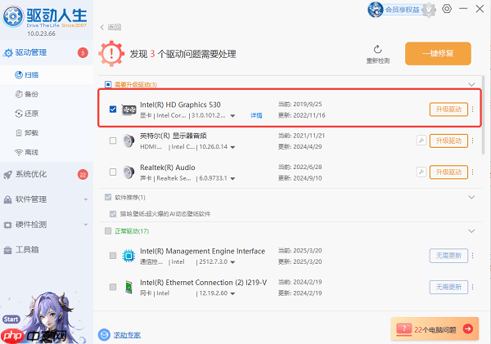491x344 pixels.
Task: Click the graphics card icon for HD Graphics 530
Action: [x=128, y=109]
